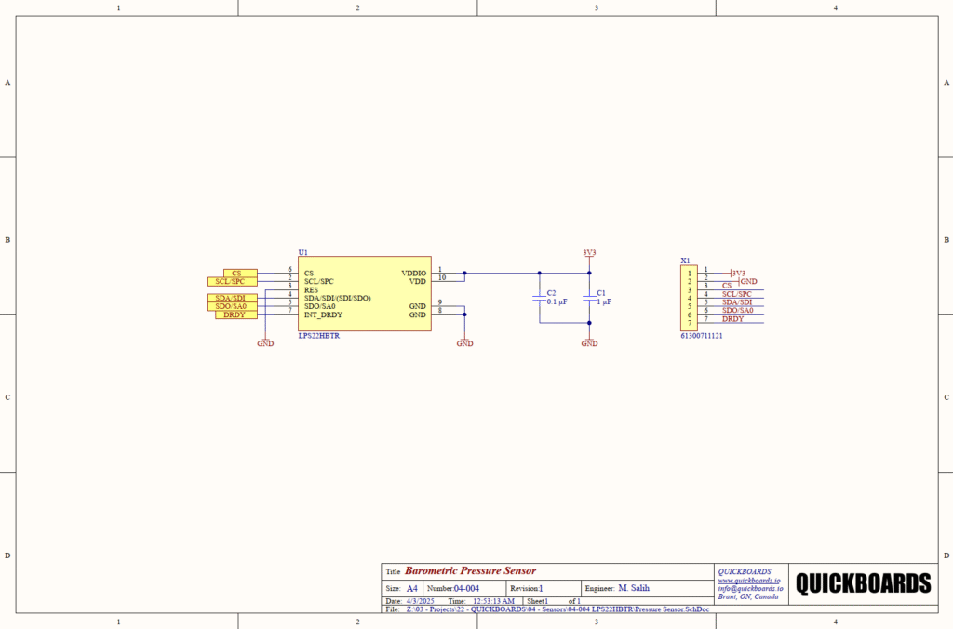Click the C2 0.1 µF capacitor symbol
The image size is (953, 629).
click(x=539, y=298)
